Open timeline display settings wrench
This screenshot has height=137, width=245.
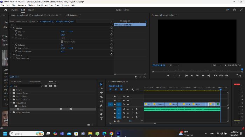click(x=132, y=90)
